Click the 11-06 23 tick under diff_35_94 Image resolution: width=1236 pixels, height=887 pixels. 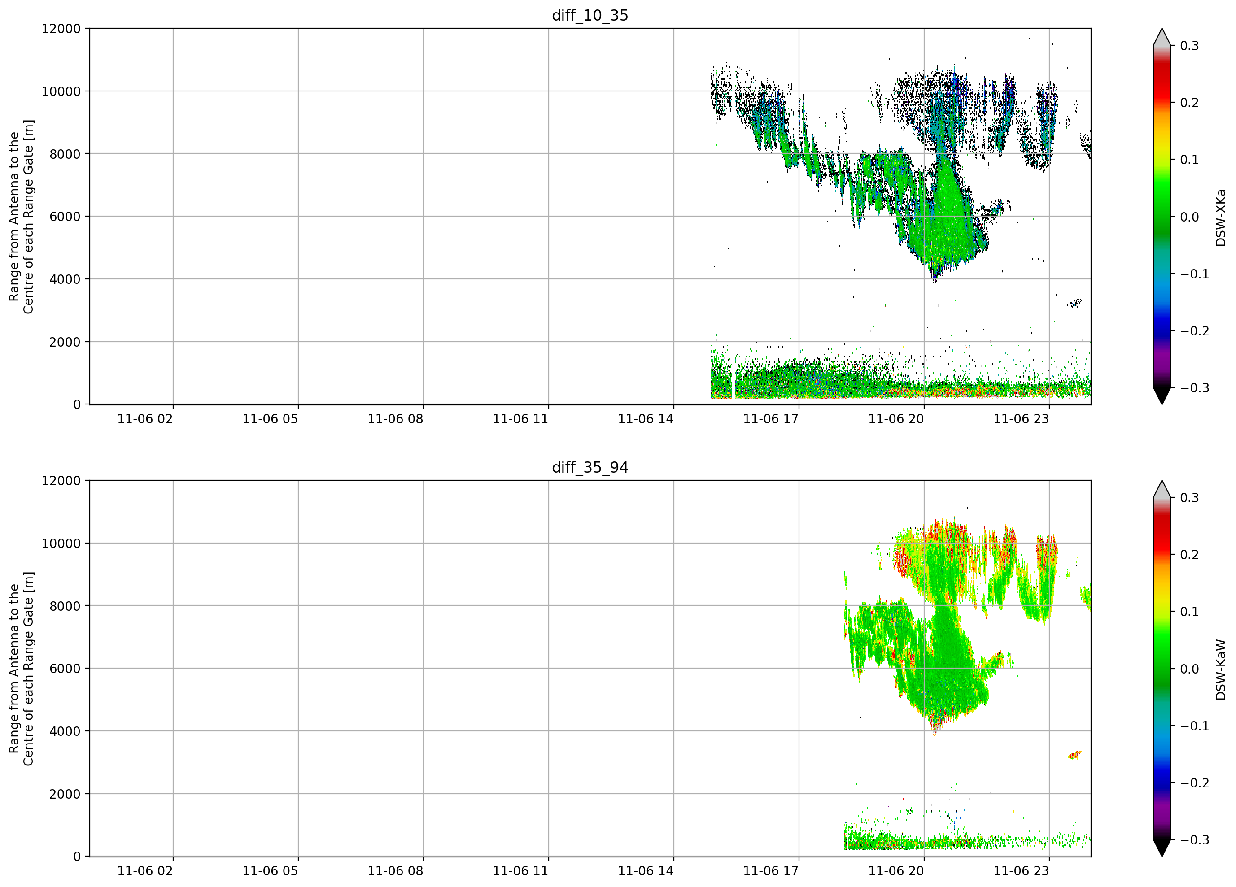point(1021,871)
